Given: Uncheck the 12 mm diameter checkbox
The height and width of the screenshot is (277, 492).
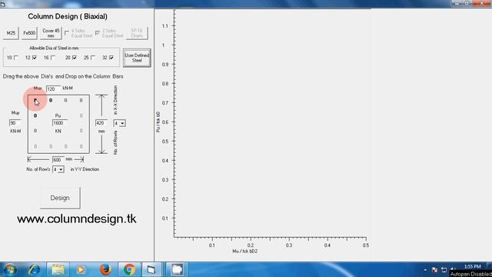Looking at the screenshot, I should pyautogui.click(x=35, y=58).
